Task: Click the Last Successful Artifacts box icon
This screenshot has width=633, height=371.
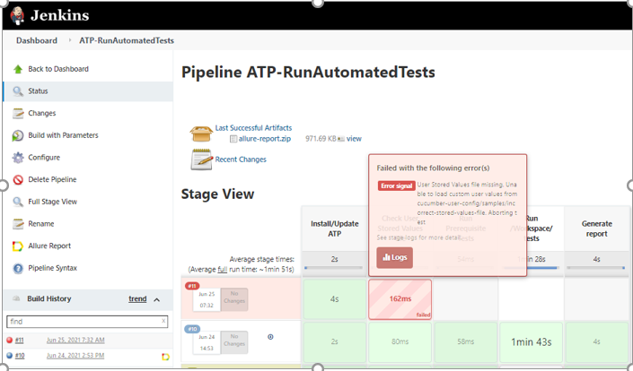Action: [201, 134]
